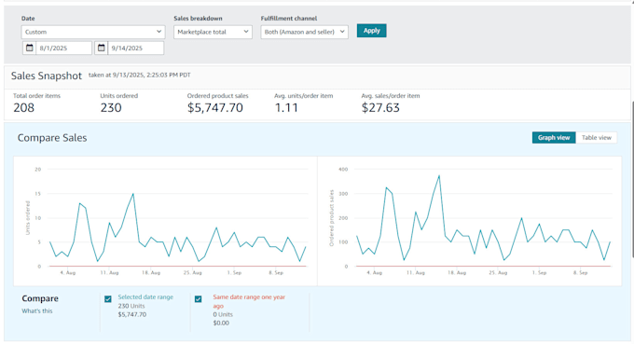The height and width of the screenshot is (344, 634).
Task: Click 230 Units under Selected date range
Action: [131, 306]
